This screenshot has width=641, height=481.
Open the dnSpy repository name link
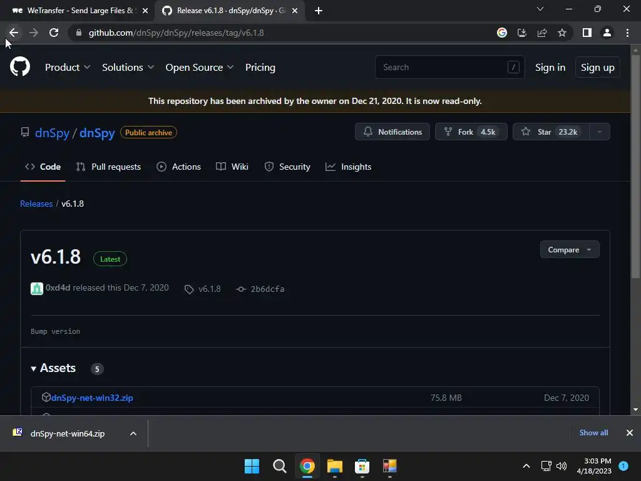[x=97, y=133]
